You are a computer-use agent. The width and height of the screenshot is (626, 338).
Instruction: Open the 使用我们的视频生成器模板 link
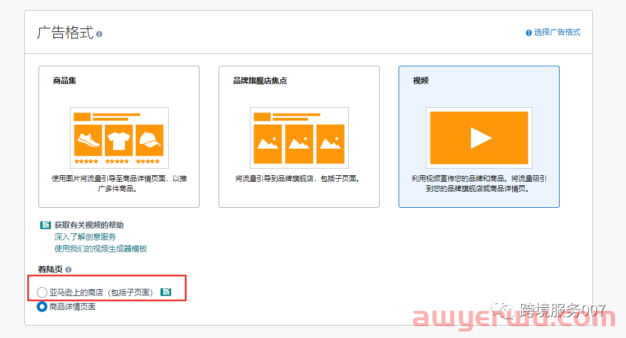click(101, 249)
